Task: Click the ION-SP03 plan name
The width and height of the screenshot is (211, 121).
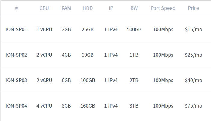Action: pos(16,80)
